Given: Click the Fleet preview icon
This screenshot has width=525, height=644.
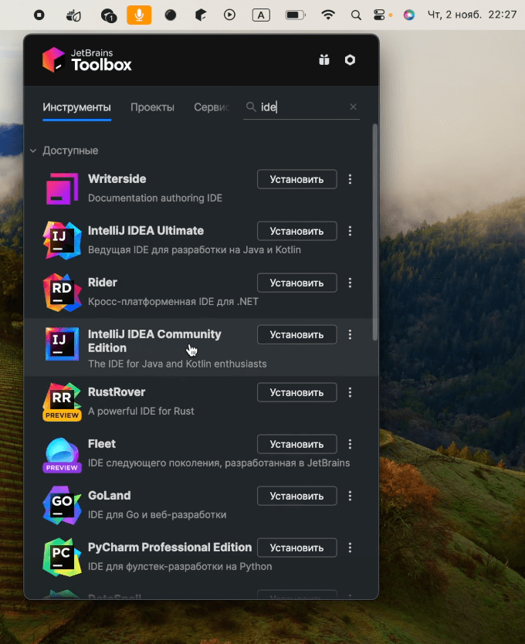Looking at the screenshot, I should coord(62,455).
